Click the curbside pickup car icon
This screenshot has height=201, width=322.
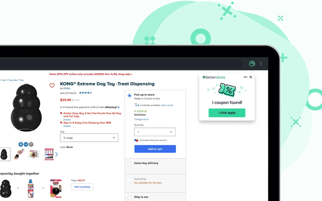(136, 105)
